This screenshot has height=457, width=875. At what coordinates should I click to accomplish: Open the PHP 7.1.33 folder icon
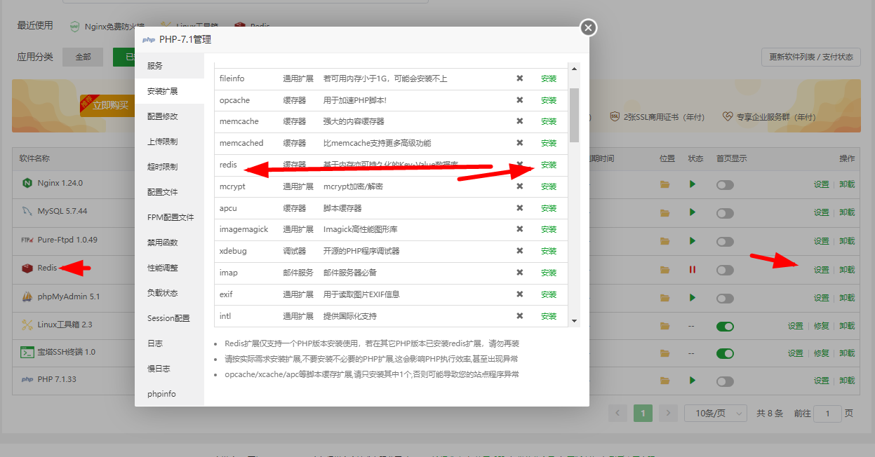coord(664,381)
